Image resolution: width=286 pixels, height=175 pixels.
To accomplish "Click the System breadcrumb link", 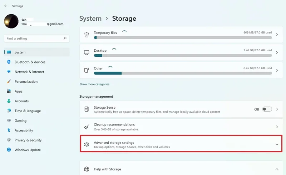I will tap(90, 19).
